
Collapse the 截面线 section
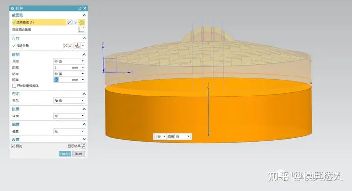coord(84,15)
